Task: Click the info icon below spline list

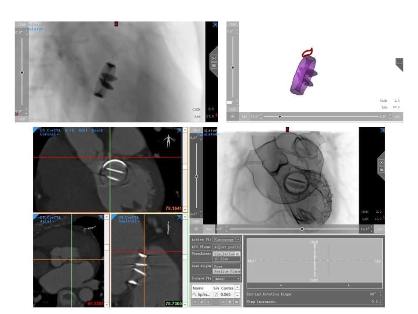Action: click(208, 302)
